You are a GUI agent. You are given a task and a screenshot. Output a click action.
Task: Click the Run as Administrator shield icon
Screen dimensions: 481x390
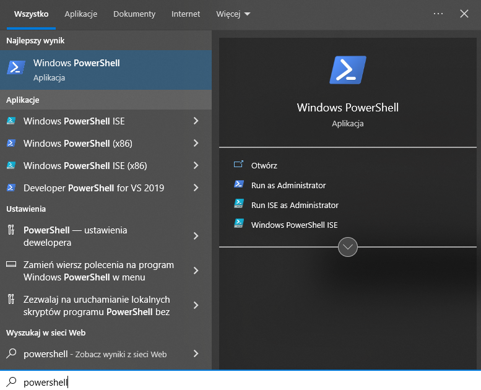coord(239,185)
